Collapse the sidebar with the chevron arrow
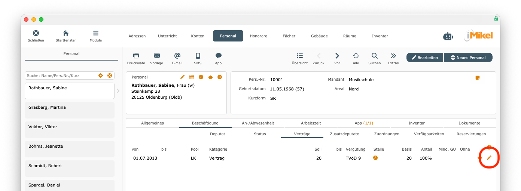Screen dimensions: 521x191 point(118,91)
